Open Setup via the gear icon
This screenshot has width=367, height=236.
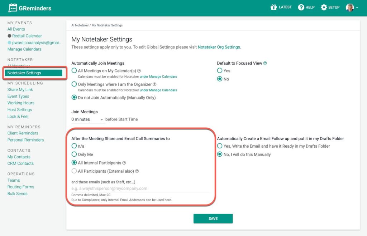324,8
